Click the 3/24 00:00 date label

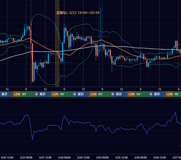pyautogui.click(x=64, y=157)
